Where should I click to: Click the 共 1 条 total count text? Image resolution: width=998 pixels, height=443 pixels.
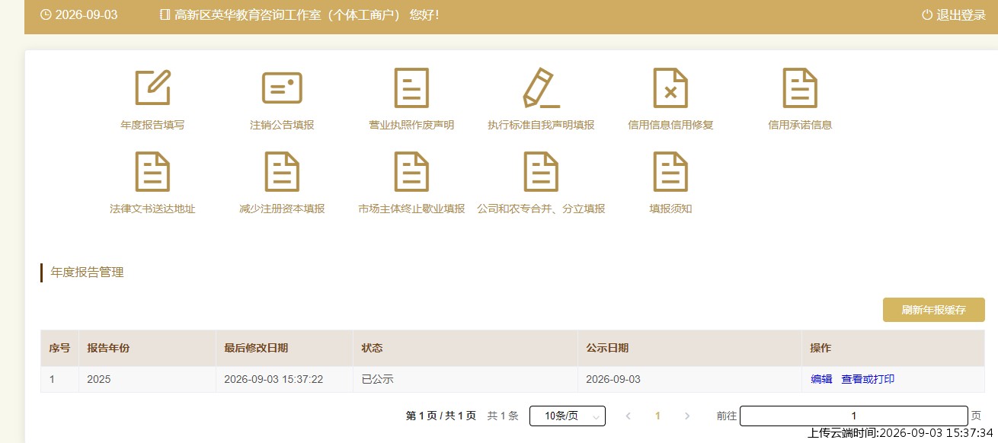point(503,416)
